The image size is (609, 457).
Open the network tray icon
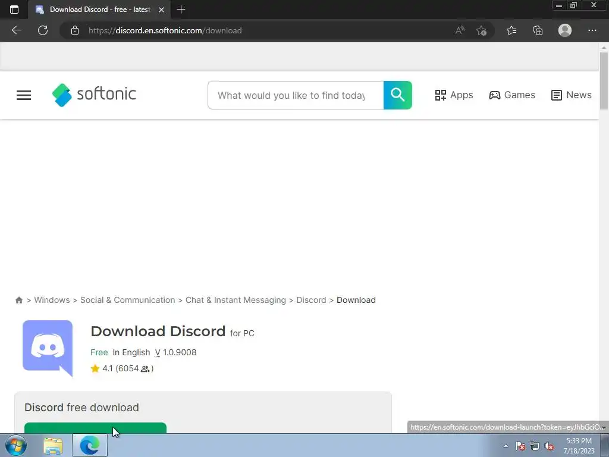[535, 446]
